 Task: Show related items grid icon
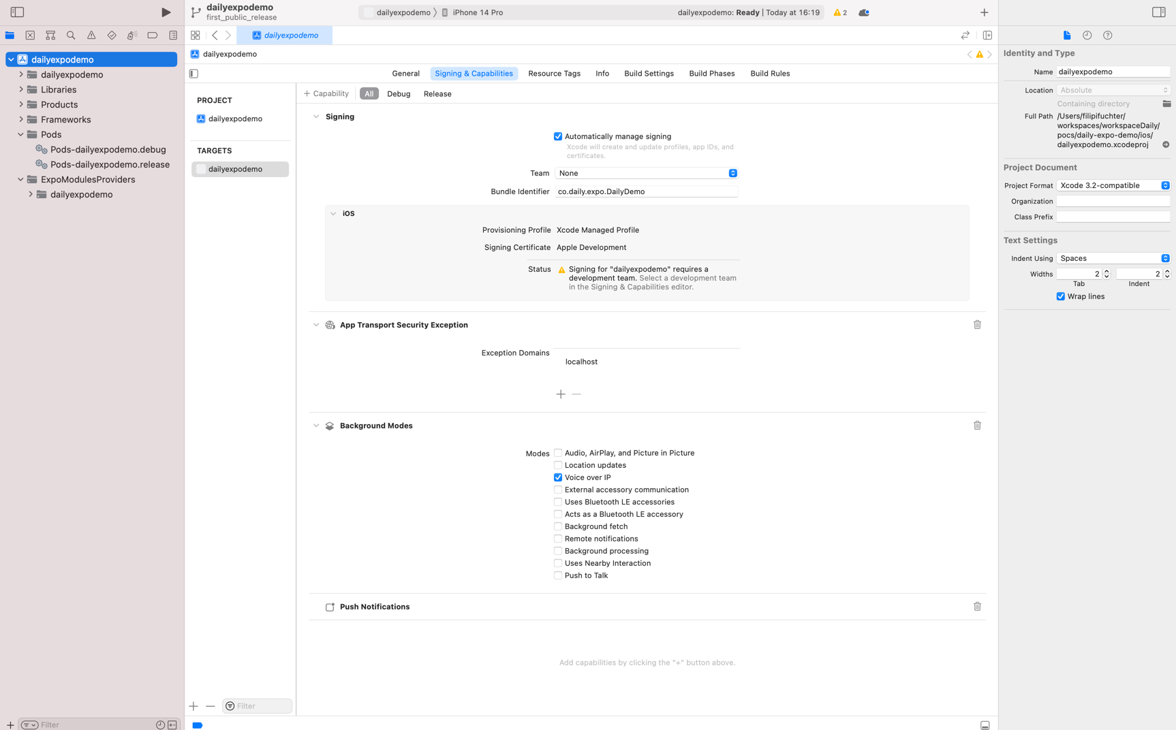pyautogui.click(x=196, y=35)
